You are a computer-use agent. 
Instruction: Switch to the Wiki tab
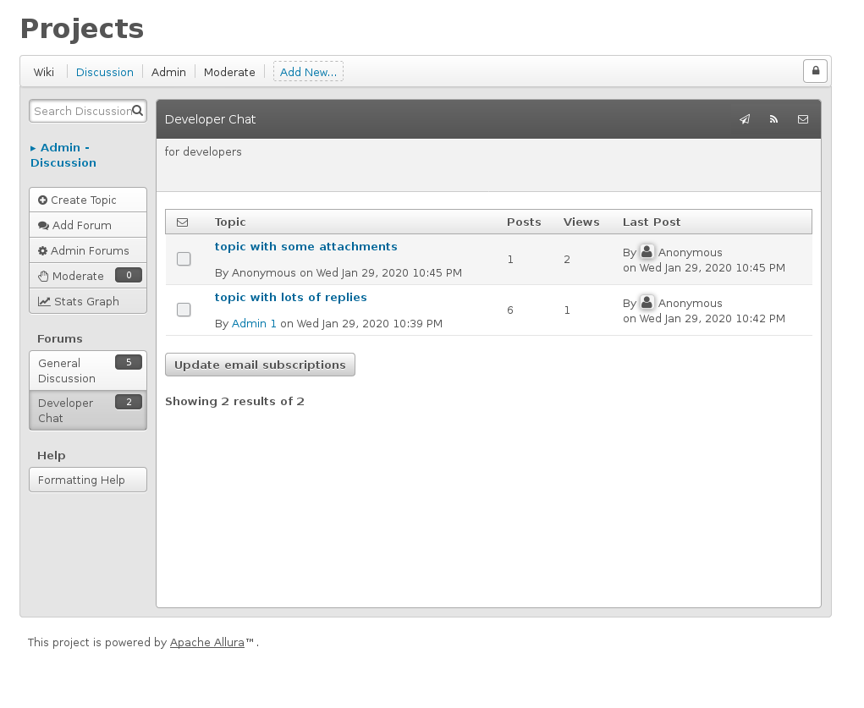pyautogui.click(x=44, y=72)
